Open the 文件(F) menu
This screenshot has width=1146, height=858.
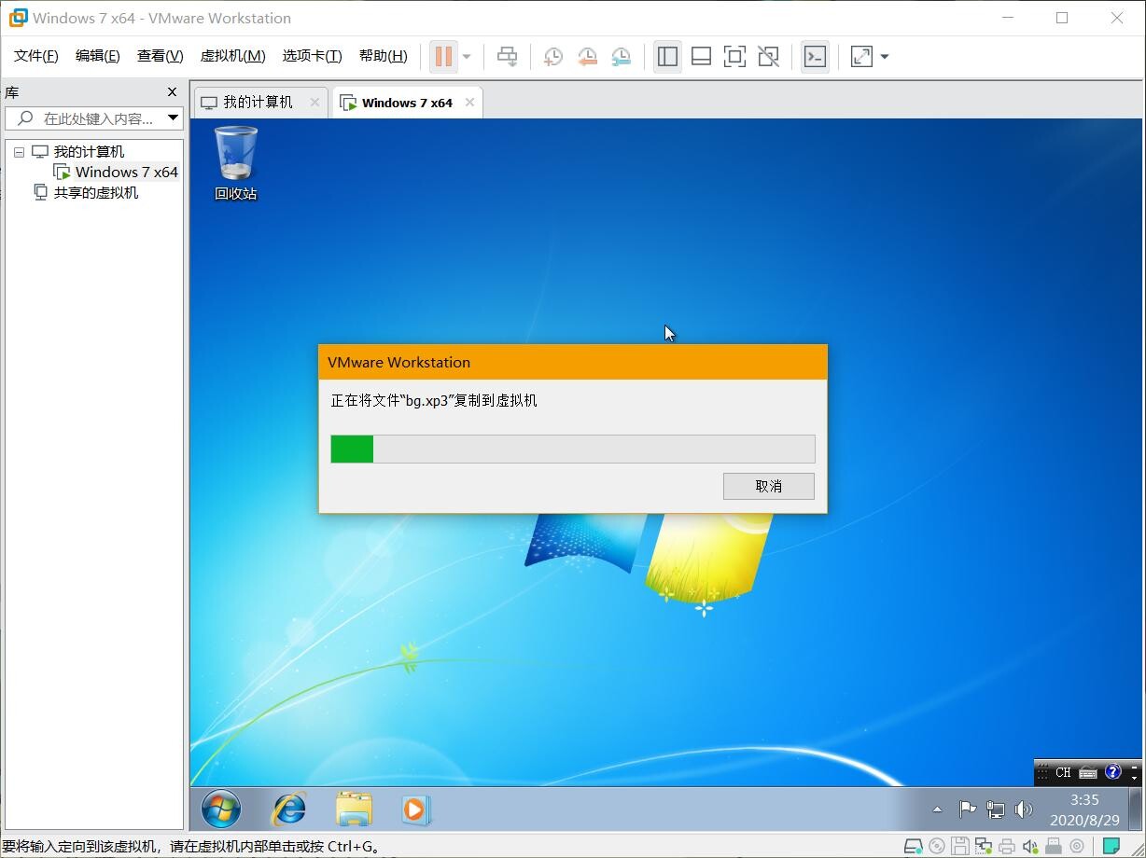tap(36, 56)
